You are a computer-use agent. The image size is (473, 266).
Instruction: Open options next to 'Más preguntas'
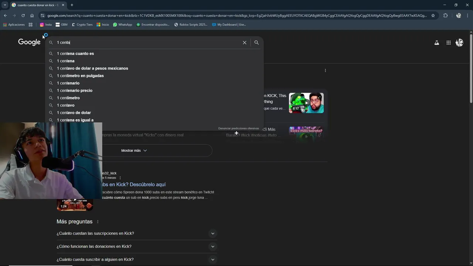pos(98,222)
